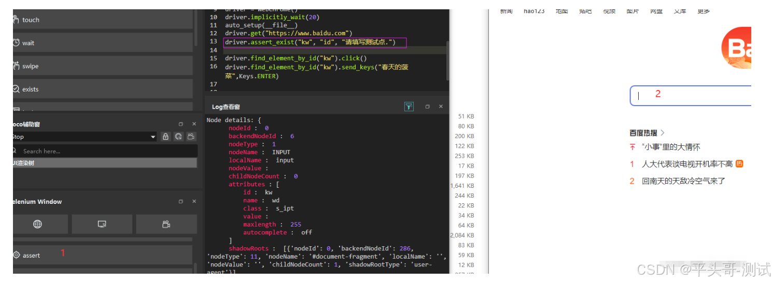Click the exists command button

click(103, 89)
